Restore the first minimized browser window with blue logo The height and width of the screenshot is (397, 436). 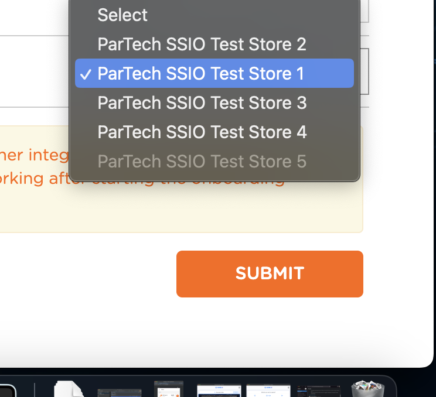point(219,391)
